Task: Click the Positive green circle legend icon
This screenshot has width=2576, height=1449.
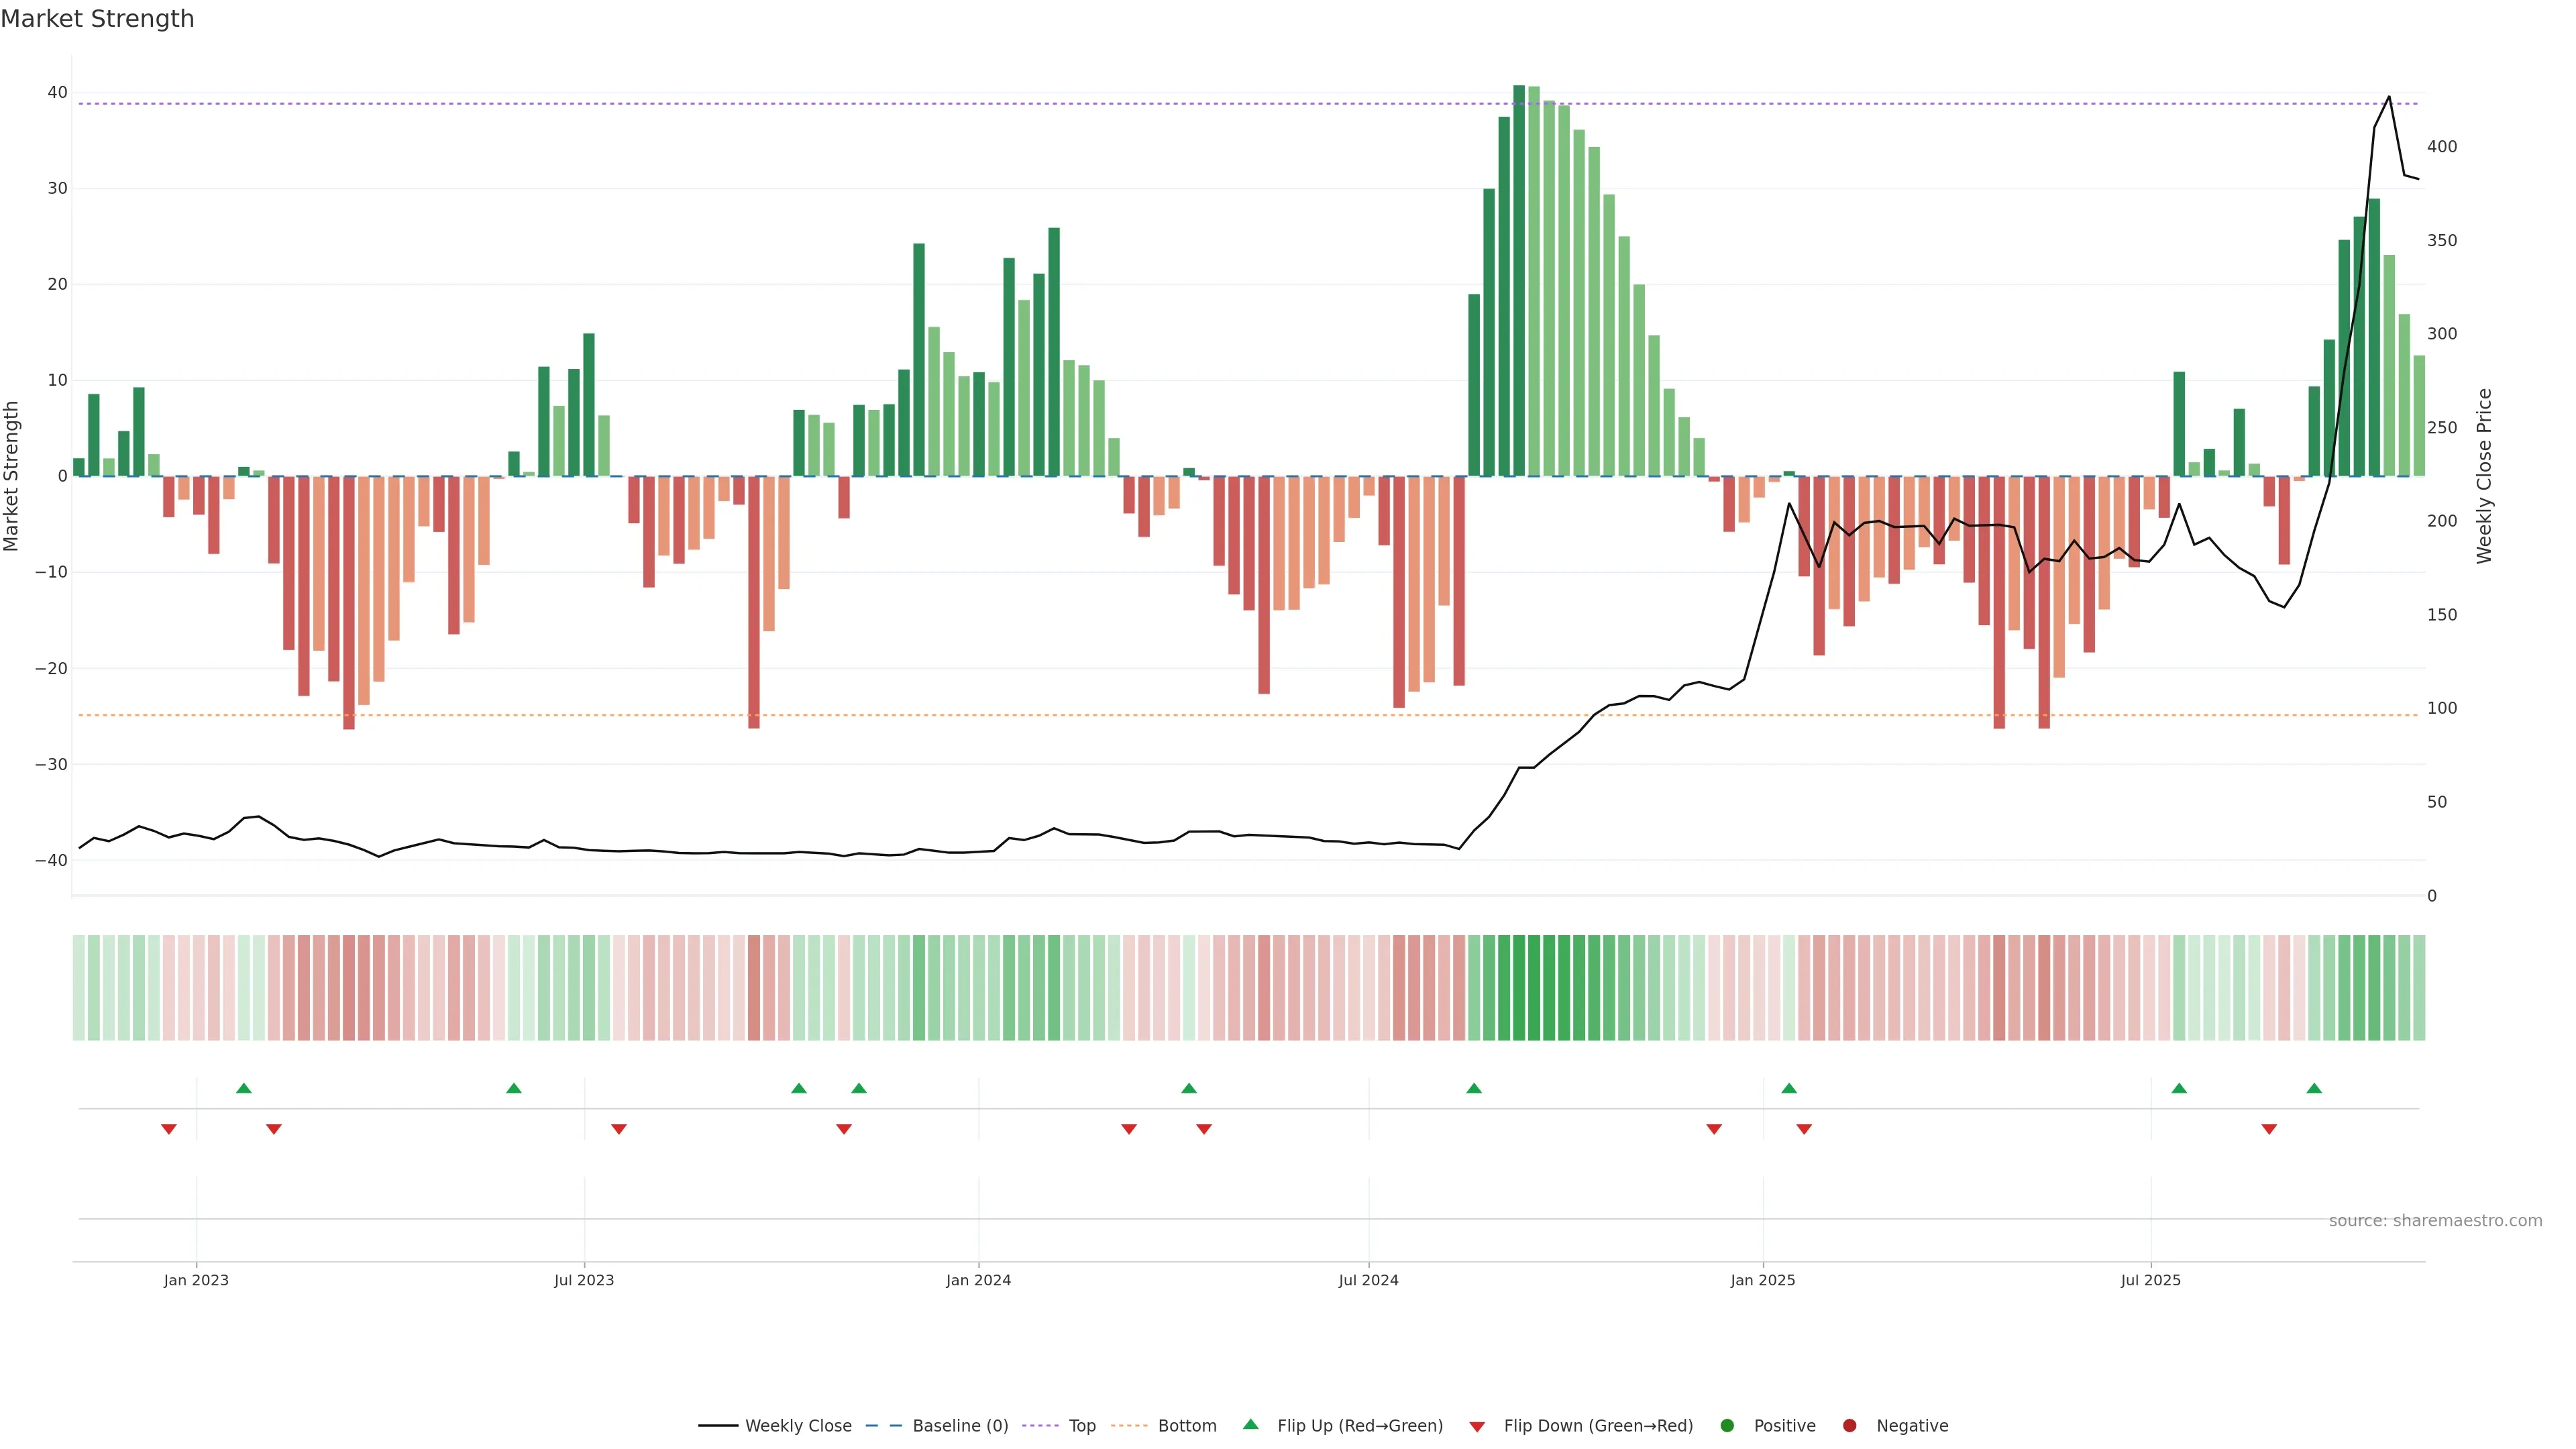Action: pyautogui.click(x=1727, y=1425)
